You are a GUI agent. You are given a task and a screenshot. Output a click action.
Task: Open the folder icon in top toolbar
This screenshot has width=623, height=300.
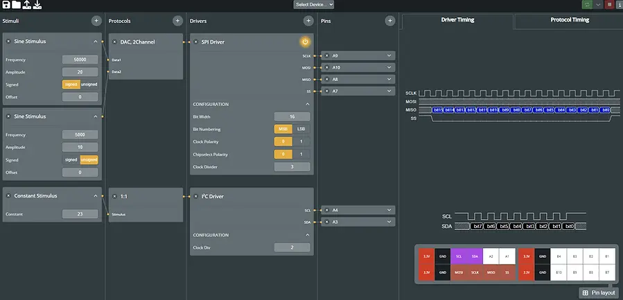tap(17, 5)
